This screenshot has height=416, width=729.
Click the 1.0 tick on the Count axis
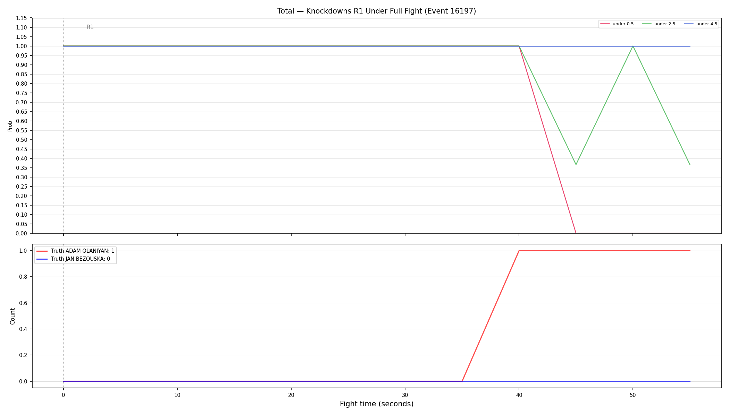(23, 251)
